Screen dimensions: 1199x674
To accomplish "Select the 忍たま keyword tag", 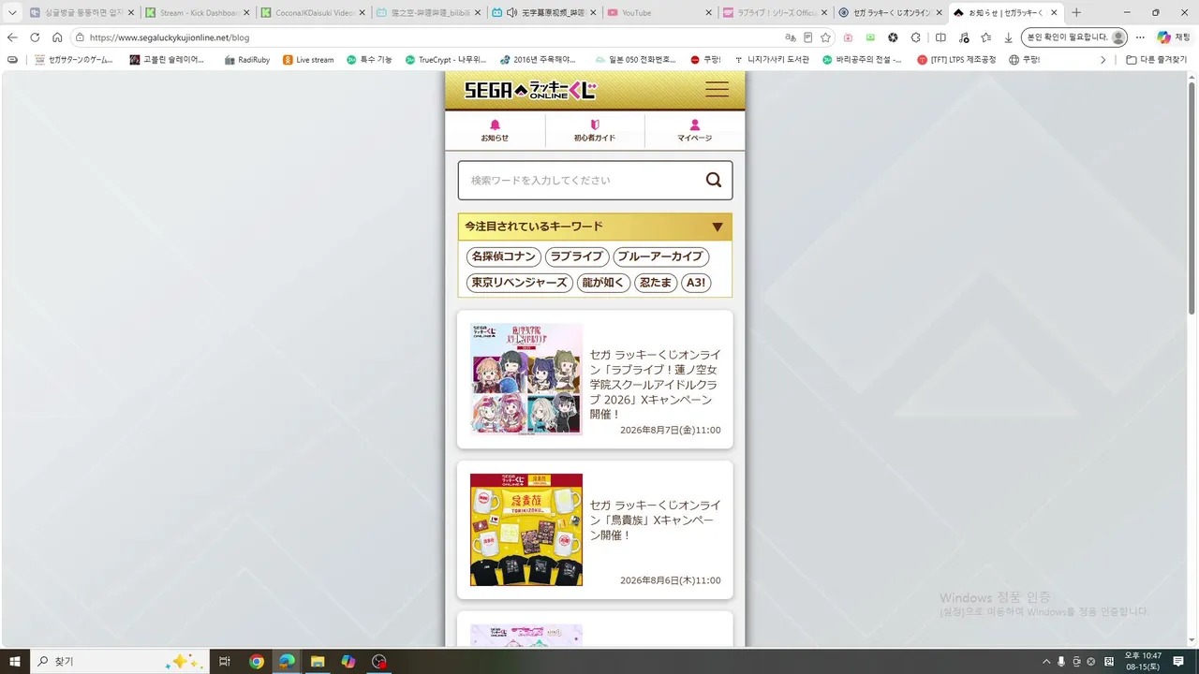I will pos(656,283).
